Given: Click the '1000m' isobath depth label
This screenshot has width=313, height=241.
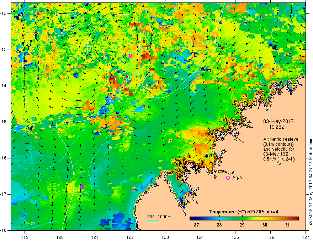Looking at the screenshot, I should 164,217.
